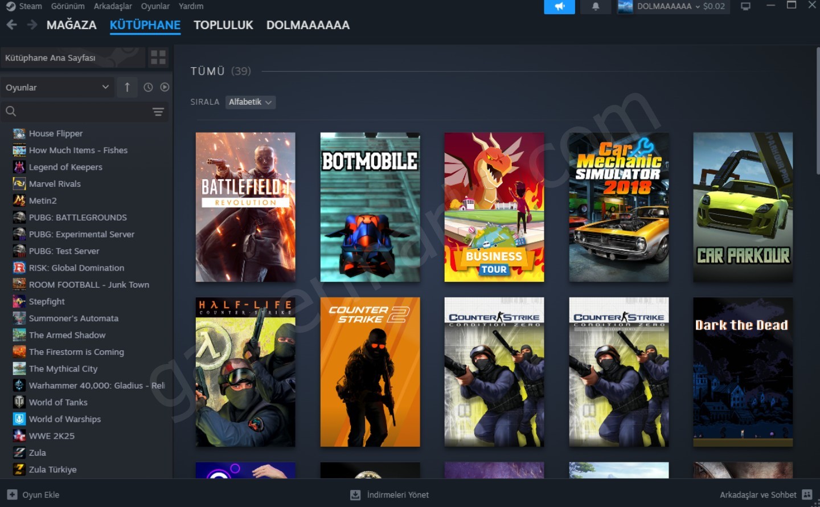Open the Battlefield 1 Revolution cover
The image size is (820, 507).
[x=245, y=207]
